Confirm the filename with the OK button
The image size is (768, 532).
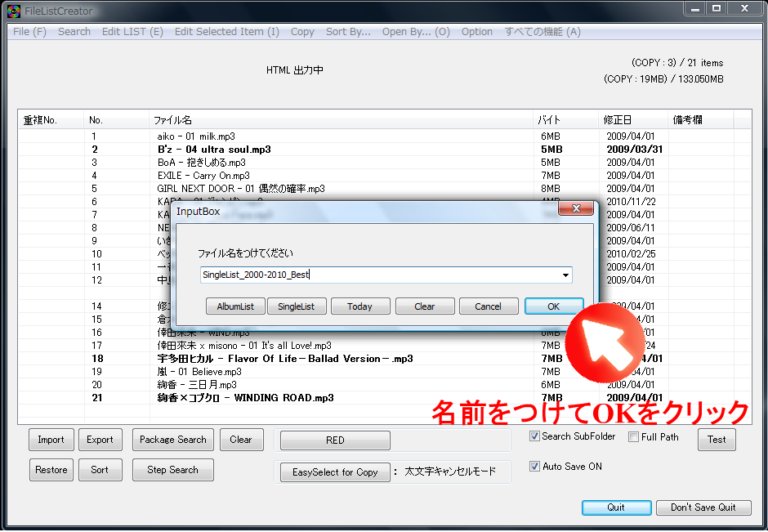point(554,306)
